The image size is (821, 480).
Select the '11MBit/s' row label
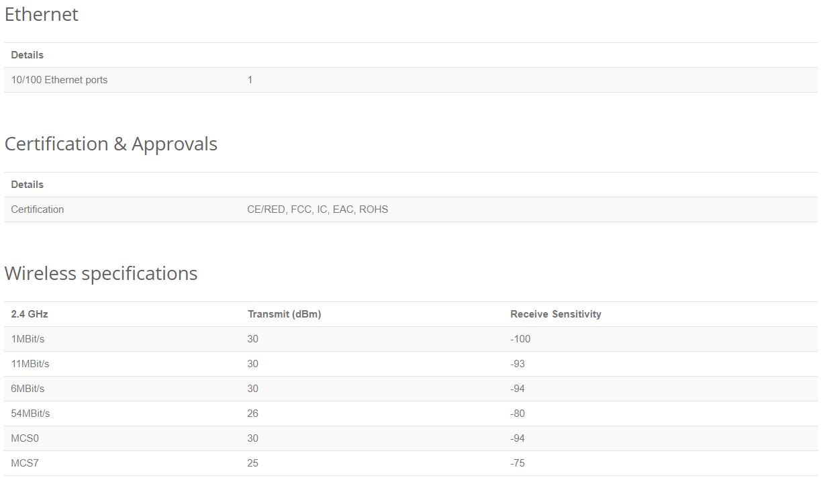30,364
